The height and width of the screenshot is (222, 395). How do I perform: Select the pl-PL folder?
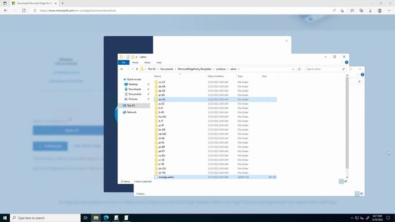coord(161,142)
